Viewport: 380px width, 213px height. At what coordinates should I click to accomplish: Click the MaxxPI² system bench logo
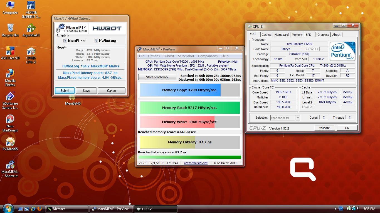click(x=71, y=28)
